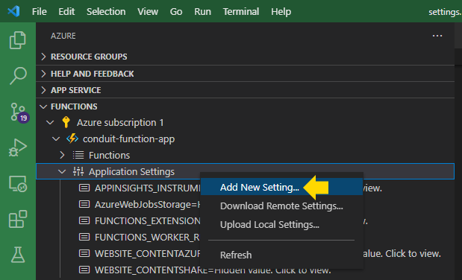462x280 pixels.
Task: Open Source Control with 19 changes
Action: point(19,112)
